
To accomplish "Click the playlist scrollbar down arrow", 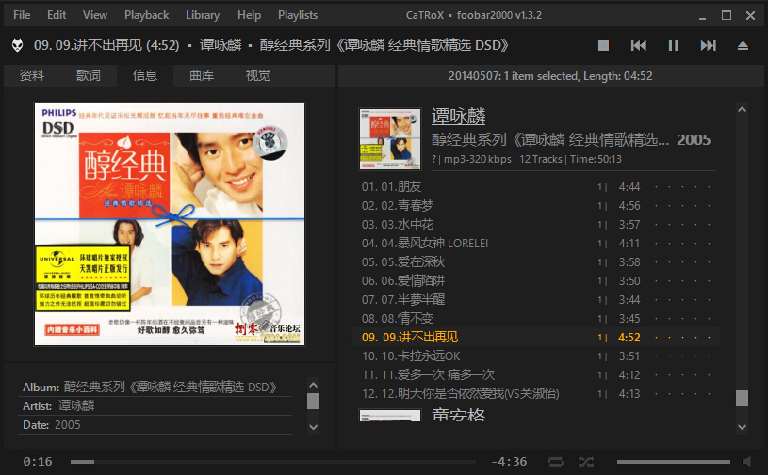I will (x=742, y=427).
